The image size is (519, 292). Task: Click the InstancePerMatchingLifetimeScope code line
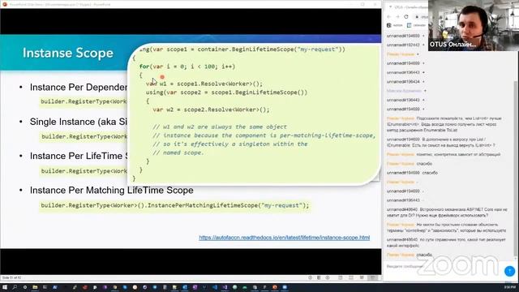(175, 205)
